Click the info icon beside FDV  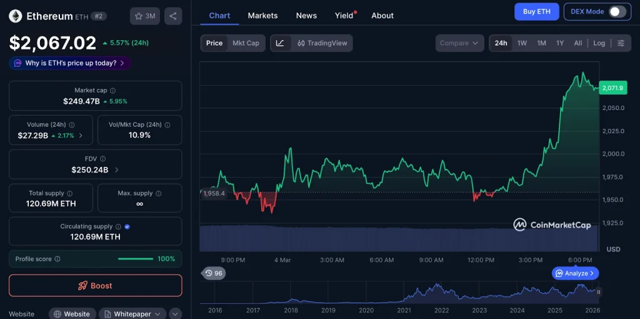coord(103,158)
